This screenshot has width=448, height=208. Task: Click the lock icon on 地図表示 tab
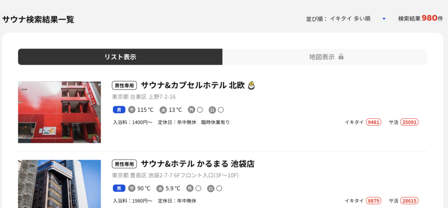(341, 57)
